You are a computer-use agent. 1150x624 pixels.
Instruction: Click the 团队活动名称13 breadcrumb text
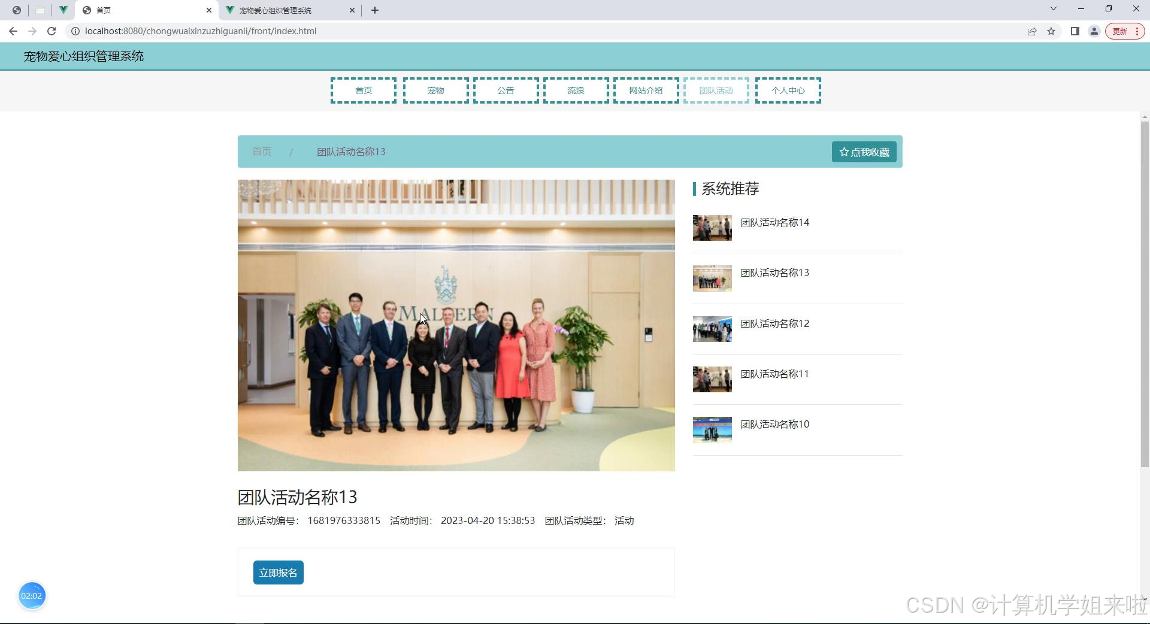pos(351,152)
